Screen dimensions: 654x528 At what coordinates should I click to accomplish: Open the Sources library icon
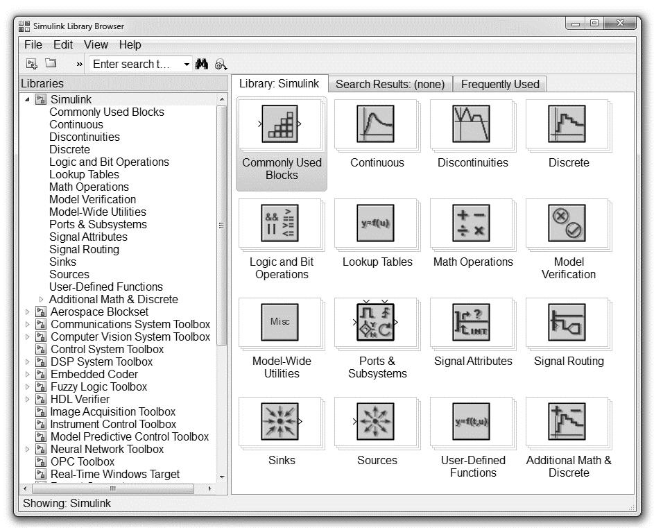(x=375, y=422)
